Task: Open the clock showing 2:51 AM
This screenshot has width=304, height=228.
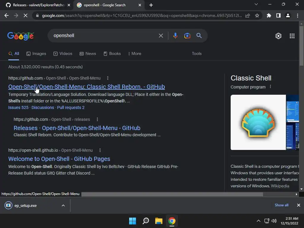Action: tap(290, 221)
